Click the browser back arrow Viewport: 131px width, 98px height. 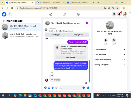3,8
